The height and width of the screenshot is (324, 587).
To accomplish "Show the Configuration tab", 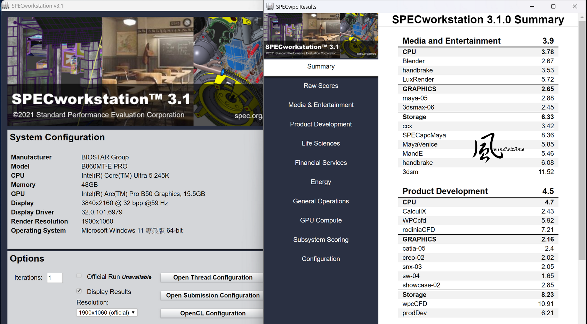I will click(321, 259).
